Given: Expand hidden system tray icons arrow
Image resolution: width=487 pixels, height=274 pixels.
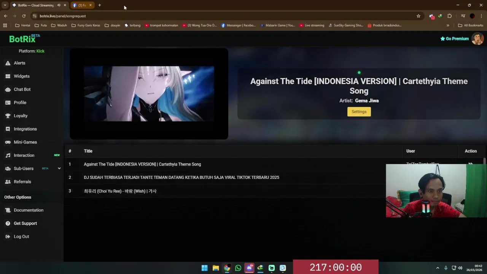Looking at the screenshot, I should (438, 268).
